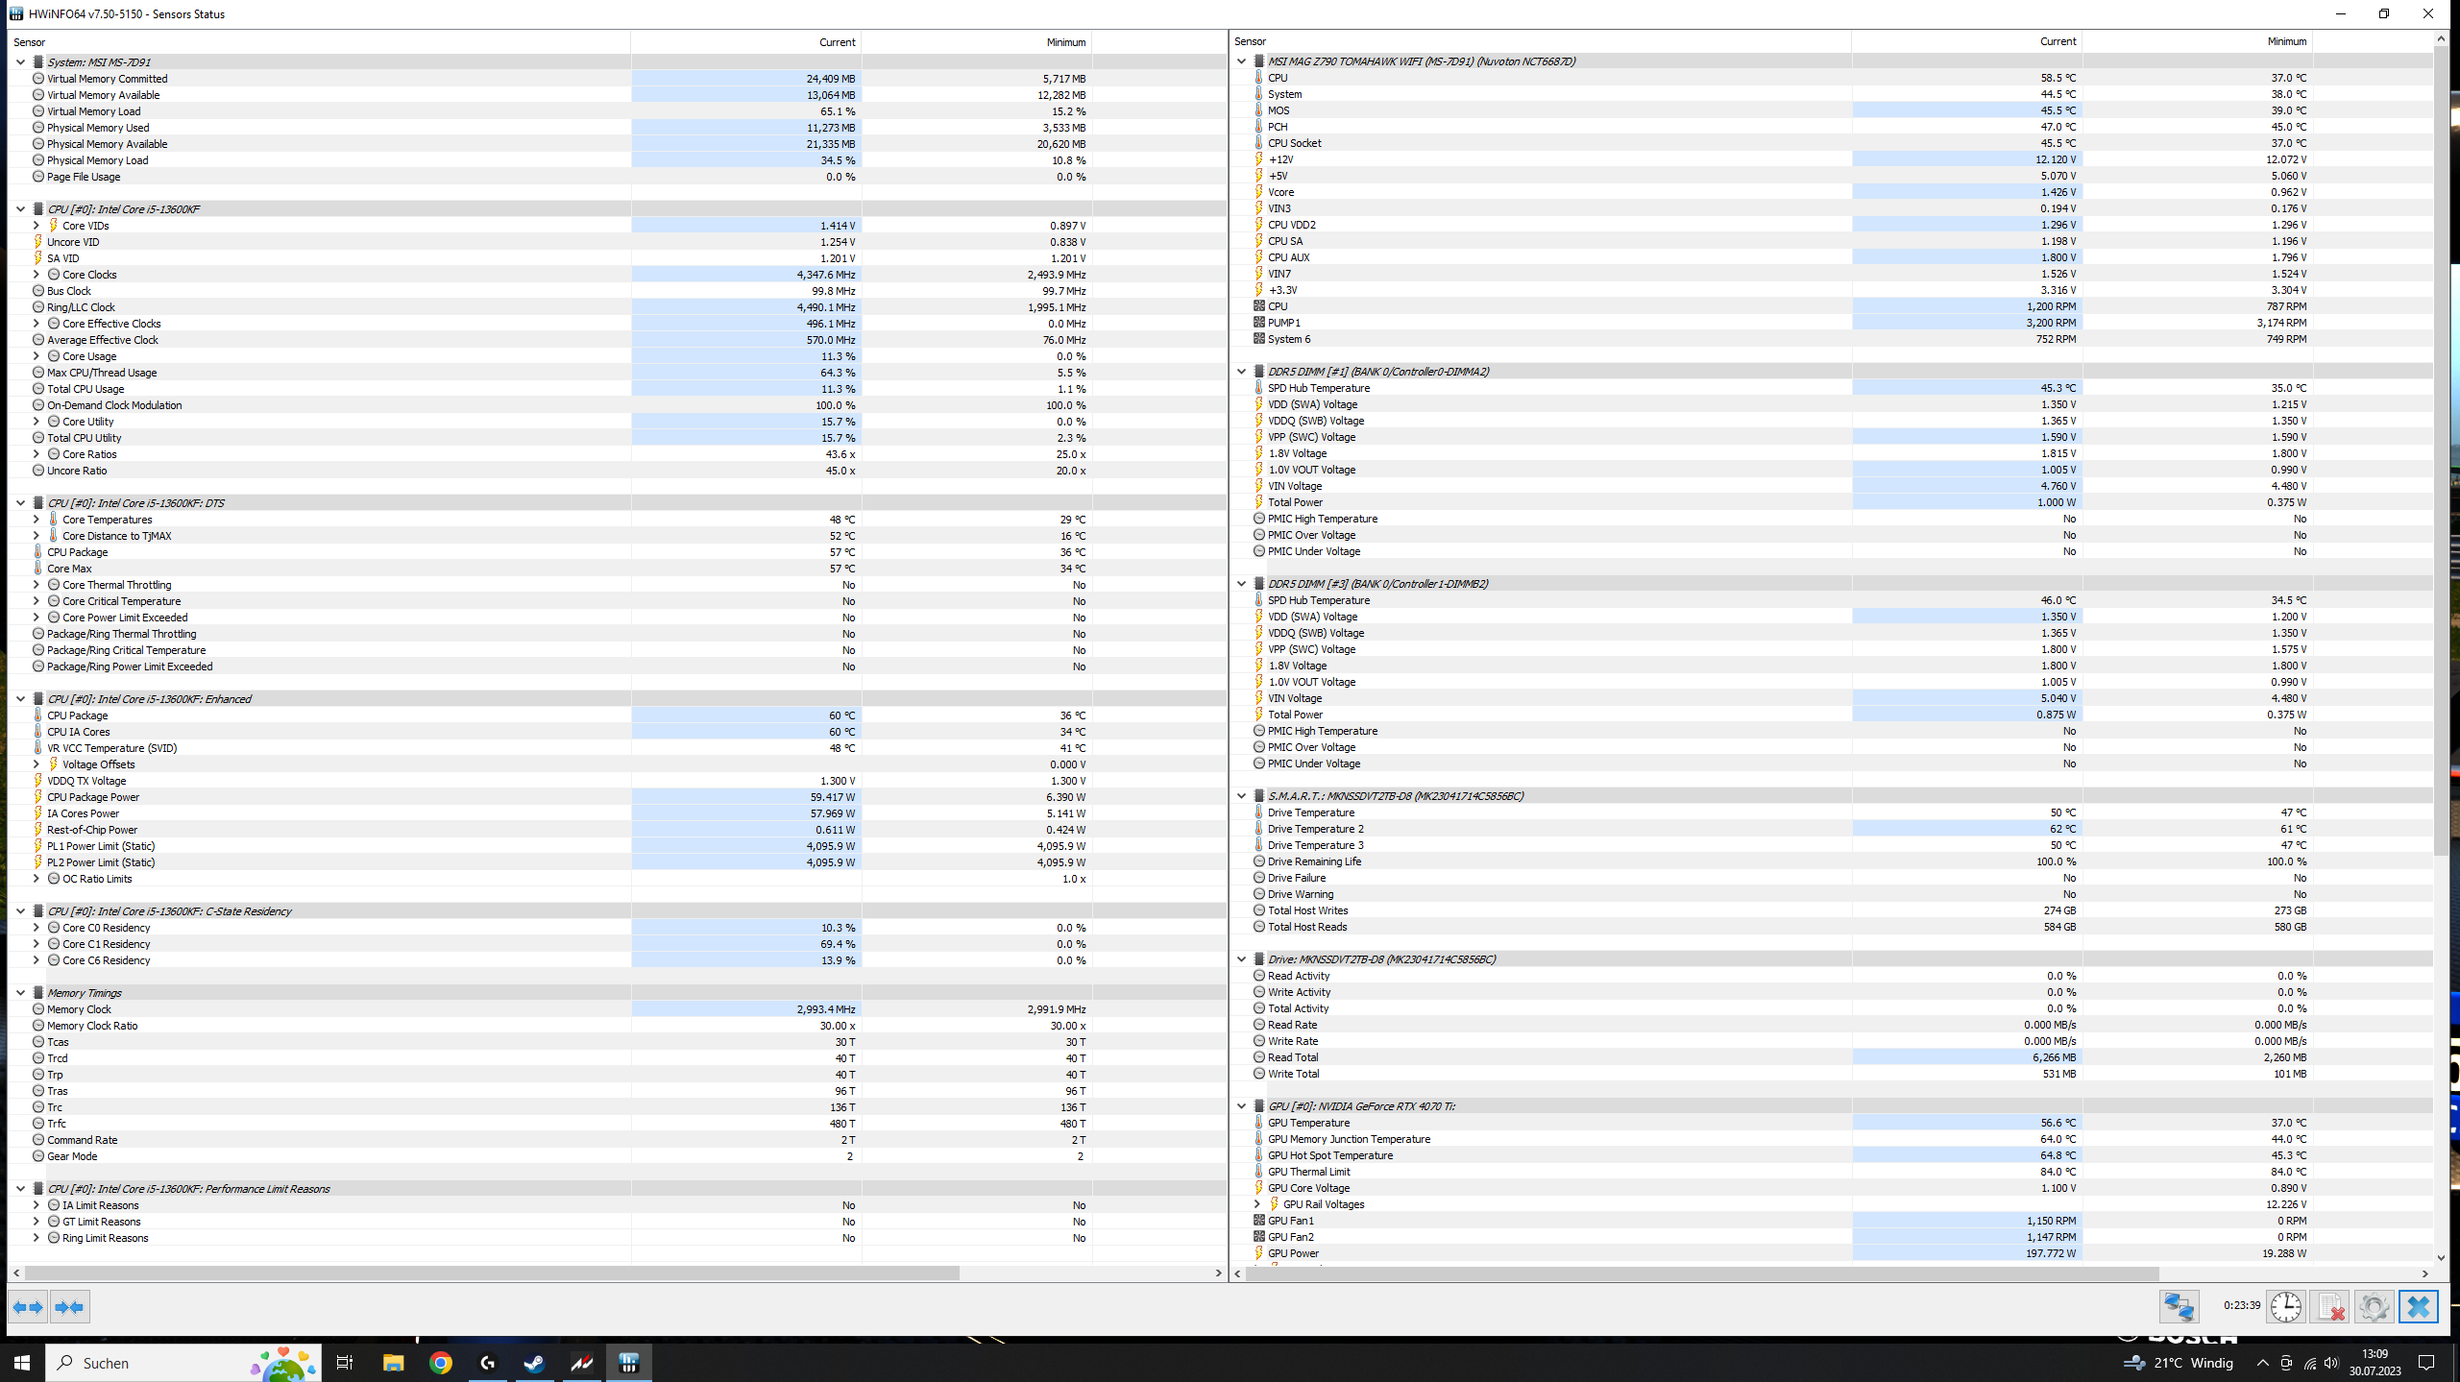Select the CPU Package Power row
The image size is (2460, 1382).
93,797
